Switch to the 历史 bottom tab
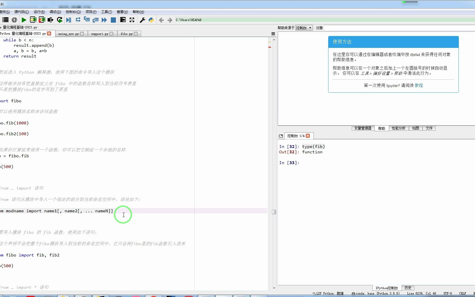 tap(408, 288)
